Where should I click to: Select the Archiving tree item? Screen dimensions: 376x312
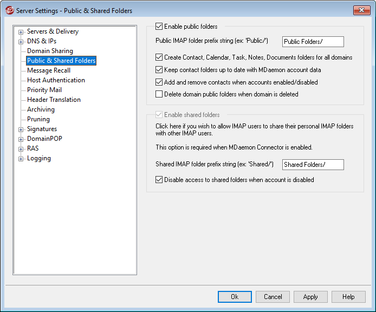41,109
